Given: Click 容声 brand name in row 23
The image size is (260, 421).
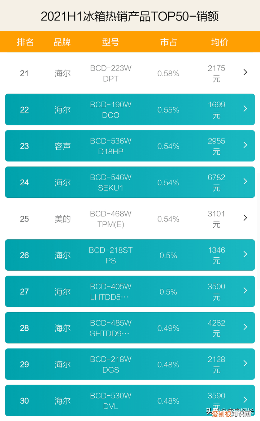Looking at the screenshot, I should pyautogui.click(x=62, y=146).
